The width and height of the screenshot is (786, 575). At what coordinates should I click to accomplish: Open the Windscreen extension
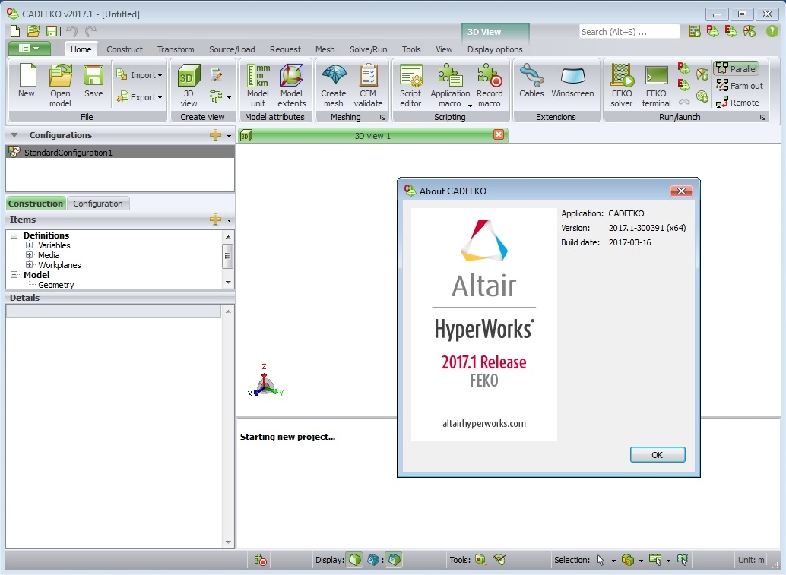(x=572, y=81)
